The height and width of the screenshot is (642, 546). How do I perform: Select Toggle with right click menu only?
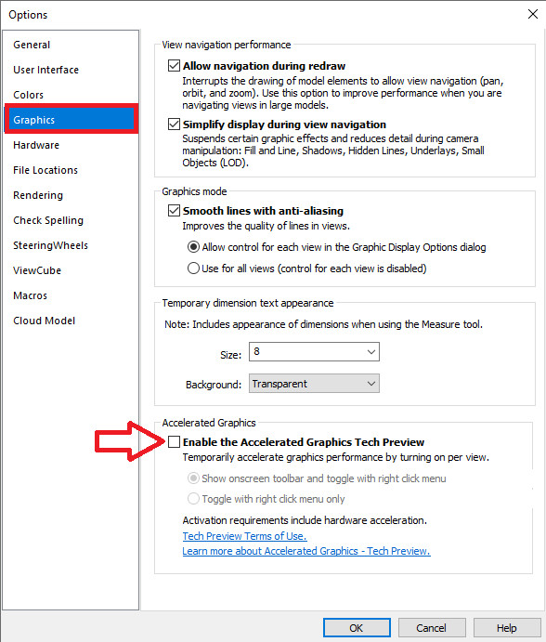click(x=193, y=499)
